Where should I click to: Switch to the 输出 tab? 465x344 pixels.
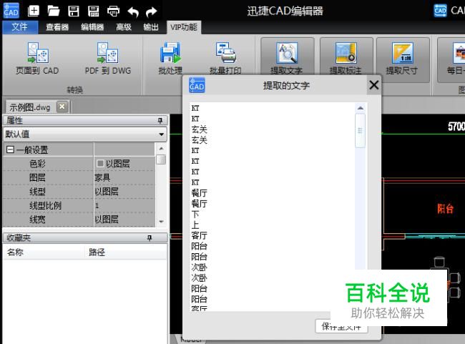point(151,27)
